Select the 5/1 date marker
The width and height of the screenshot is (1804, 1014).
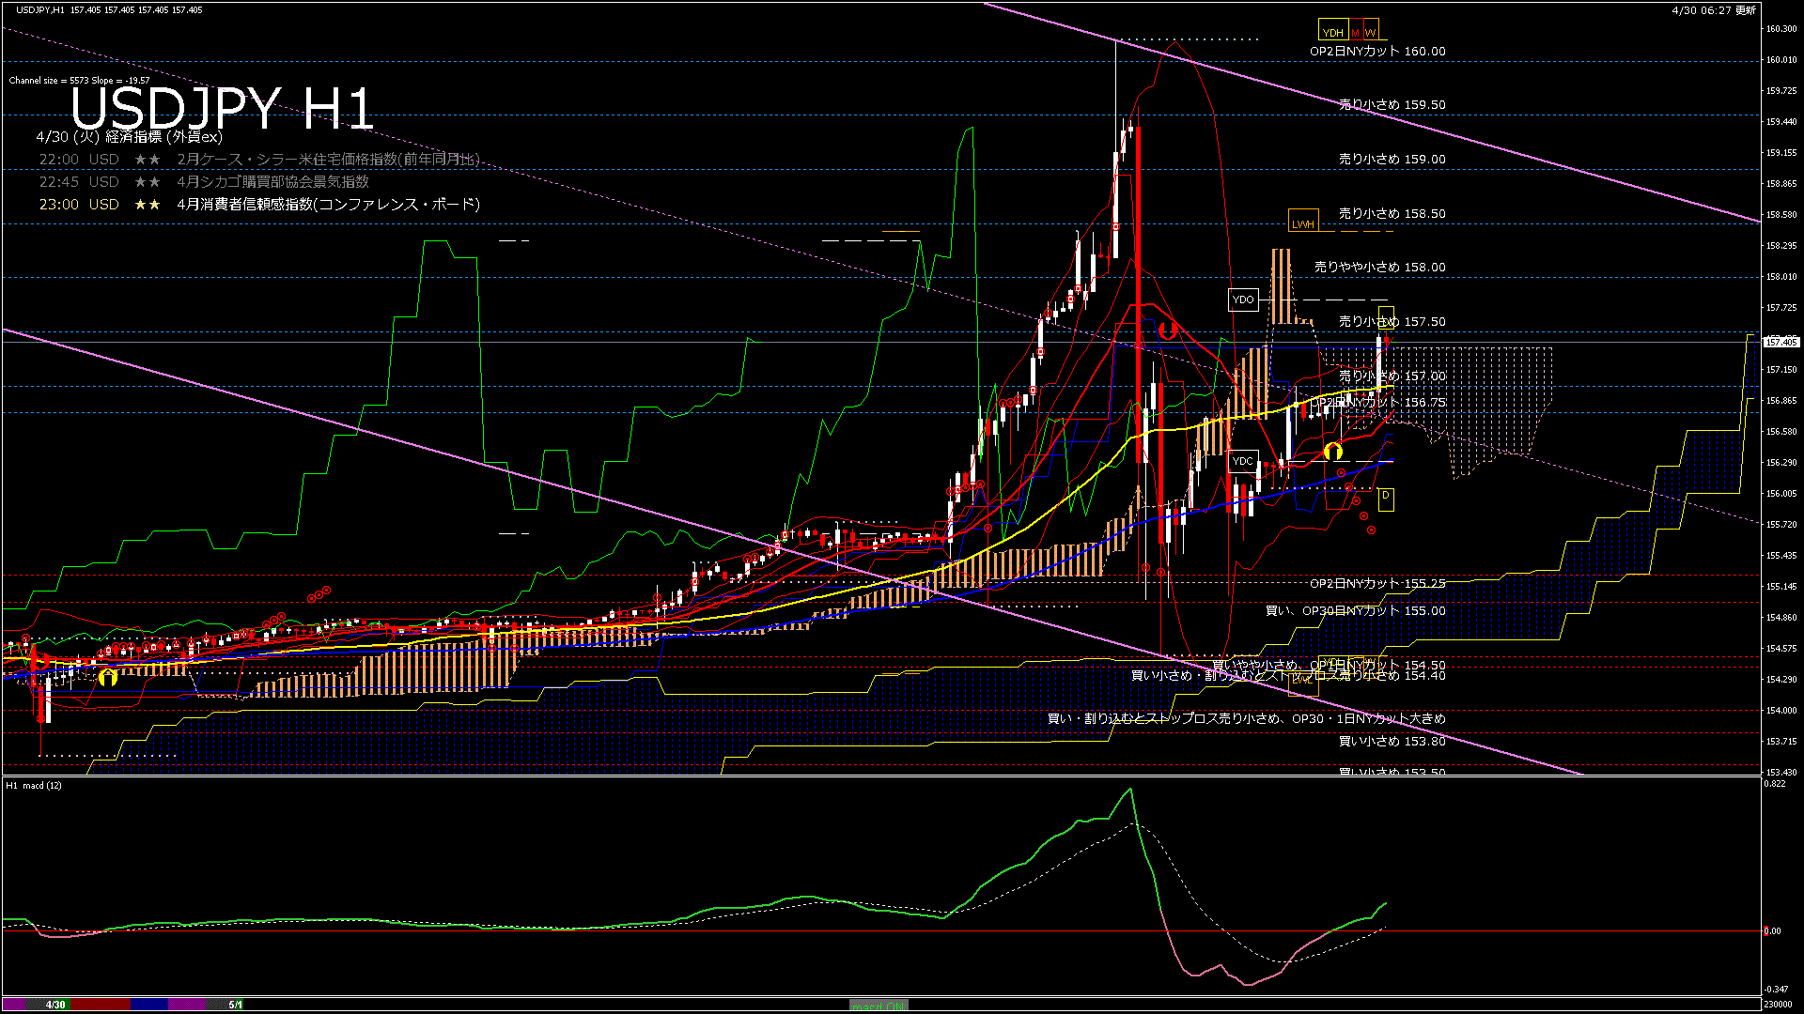pos(235,1005)
